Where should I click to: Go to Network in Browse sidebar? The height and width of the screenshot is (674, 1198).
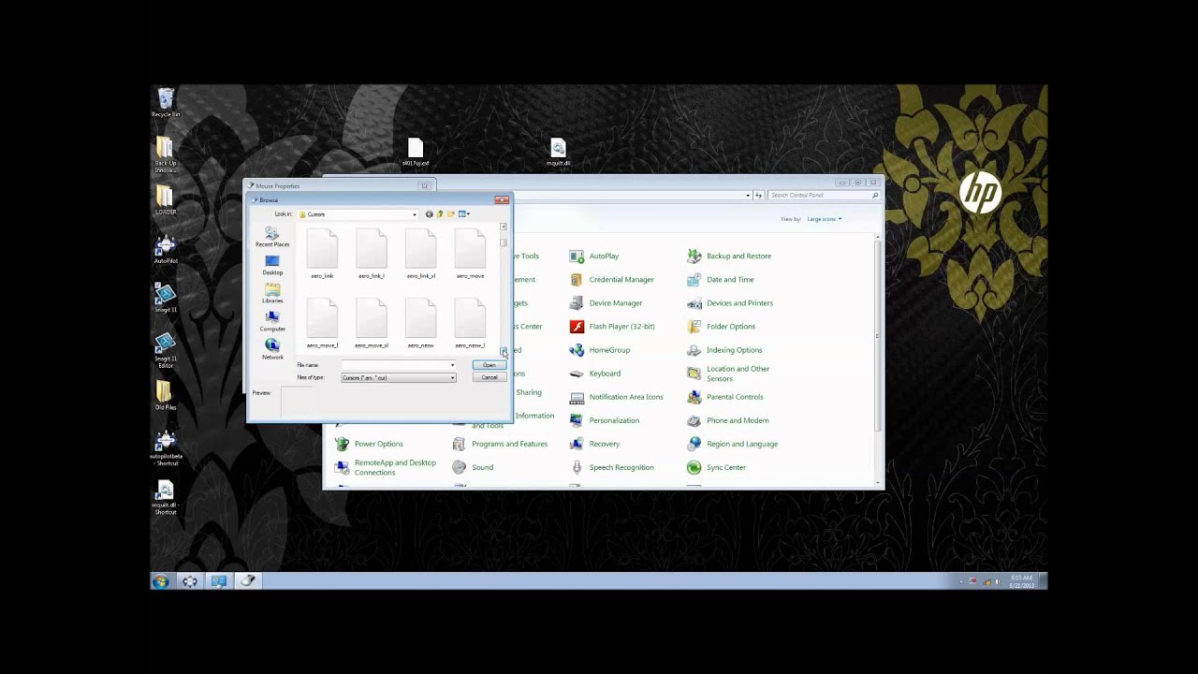coord(272,349)
